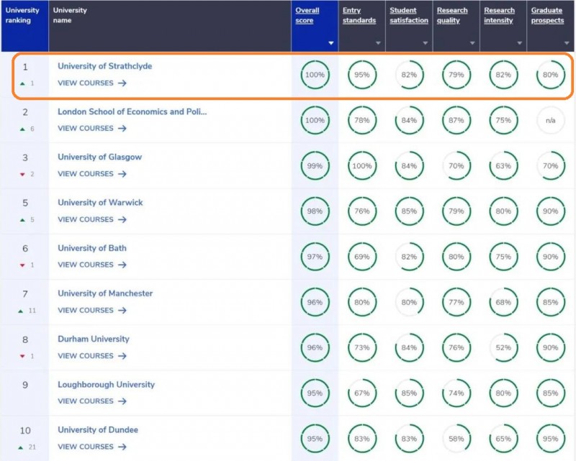Click Manchester's 77% research quality circle
Screen dimensions: 576x461
coord(456,303)
